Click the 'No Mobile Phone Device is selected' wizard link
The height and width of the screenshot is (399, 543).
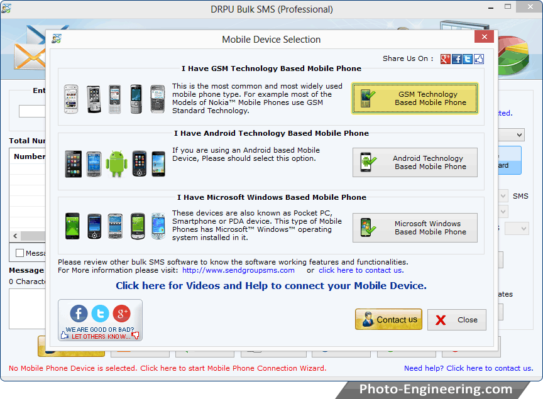pos(168,368)
